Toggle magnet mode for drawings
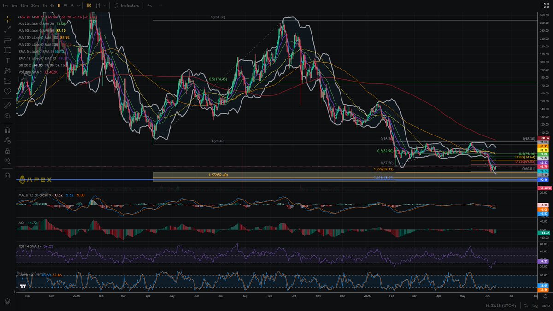Viewport: 553px width, 311px height. click(7, 130)
